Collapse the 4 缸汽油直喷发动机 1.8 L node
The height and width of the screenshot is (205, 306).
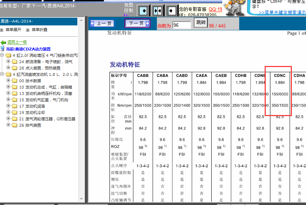point(2,74)
